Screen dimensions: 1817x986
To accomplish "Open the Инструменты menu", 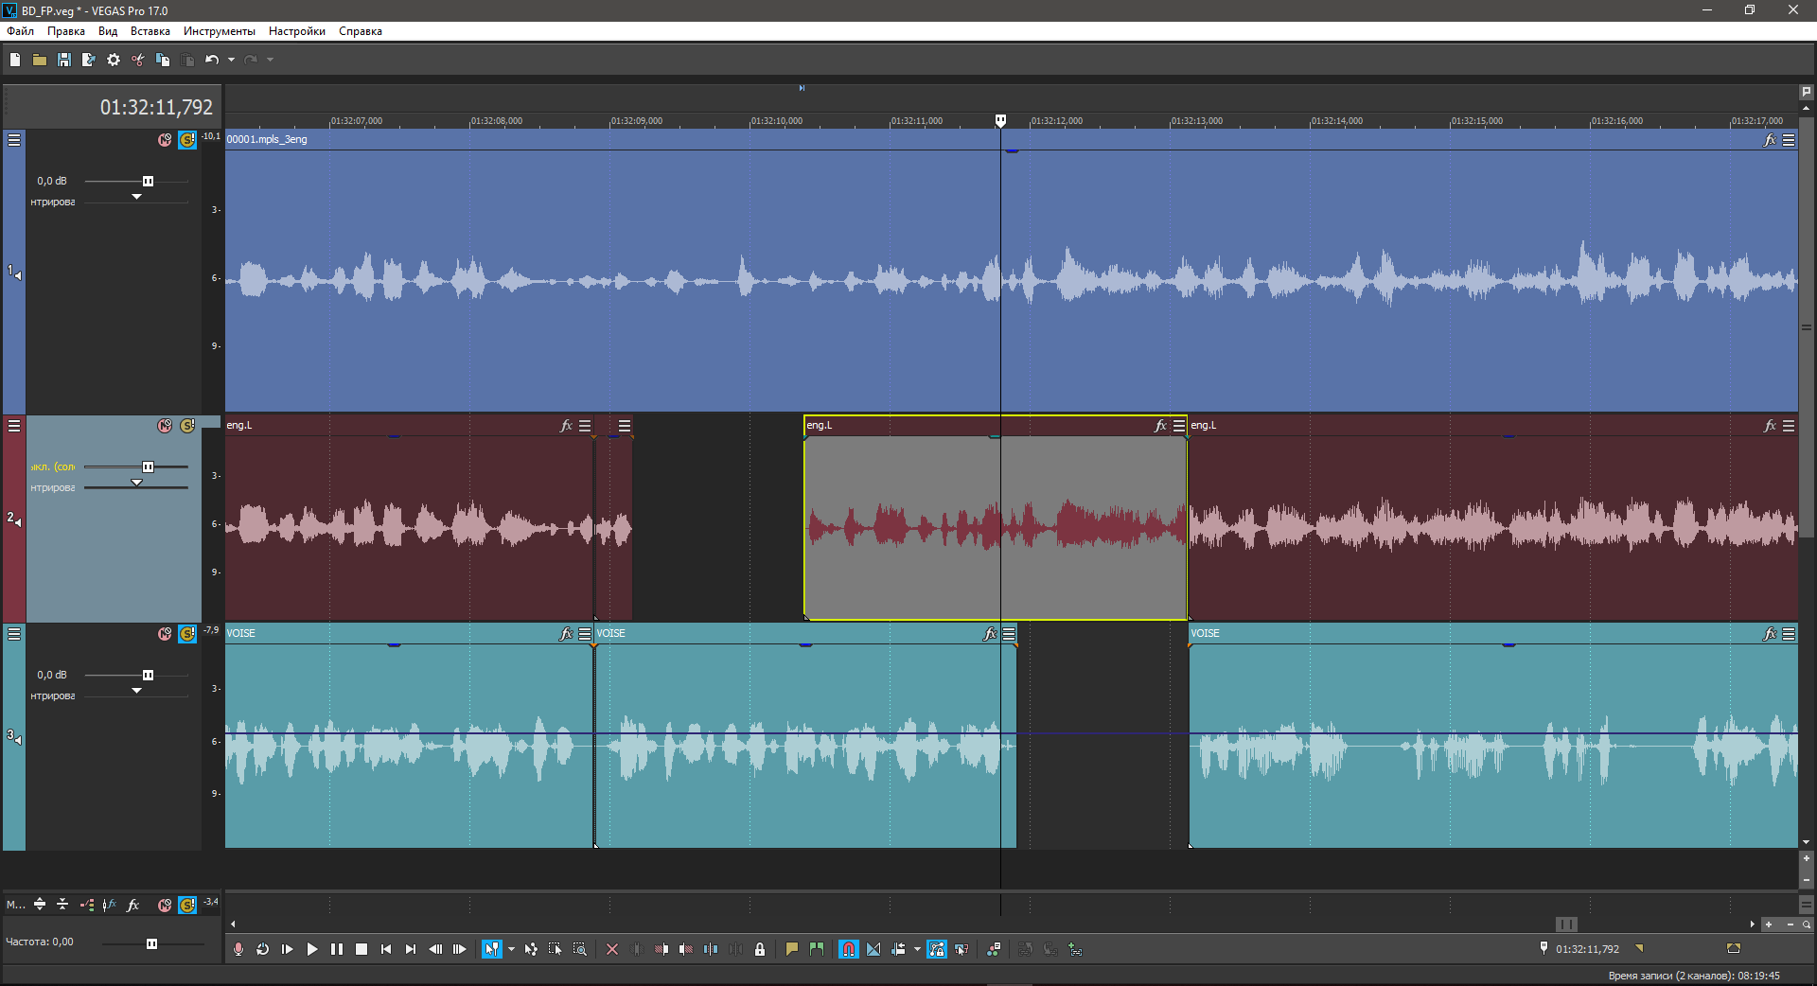I will tap(219, 31).
